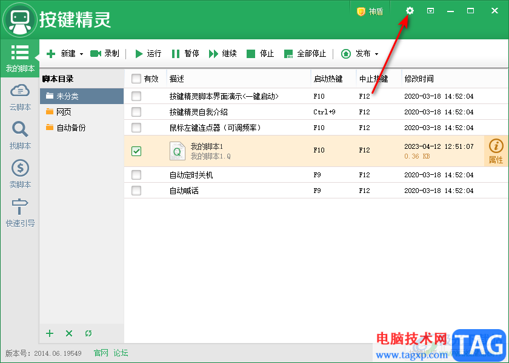The width and height of the screenshot is (509, 363).
Task: Click the 我的脚本1.Q file name
Action: click(x=210, y=157)
